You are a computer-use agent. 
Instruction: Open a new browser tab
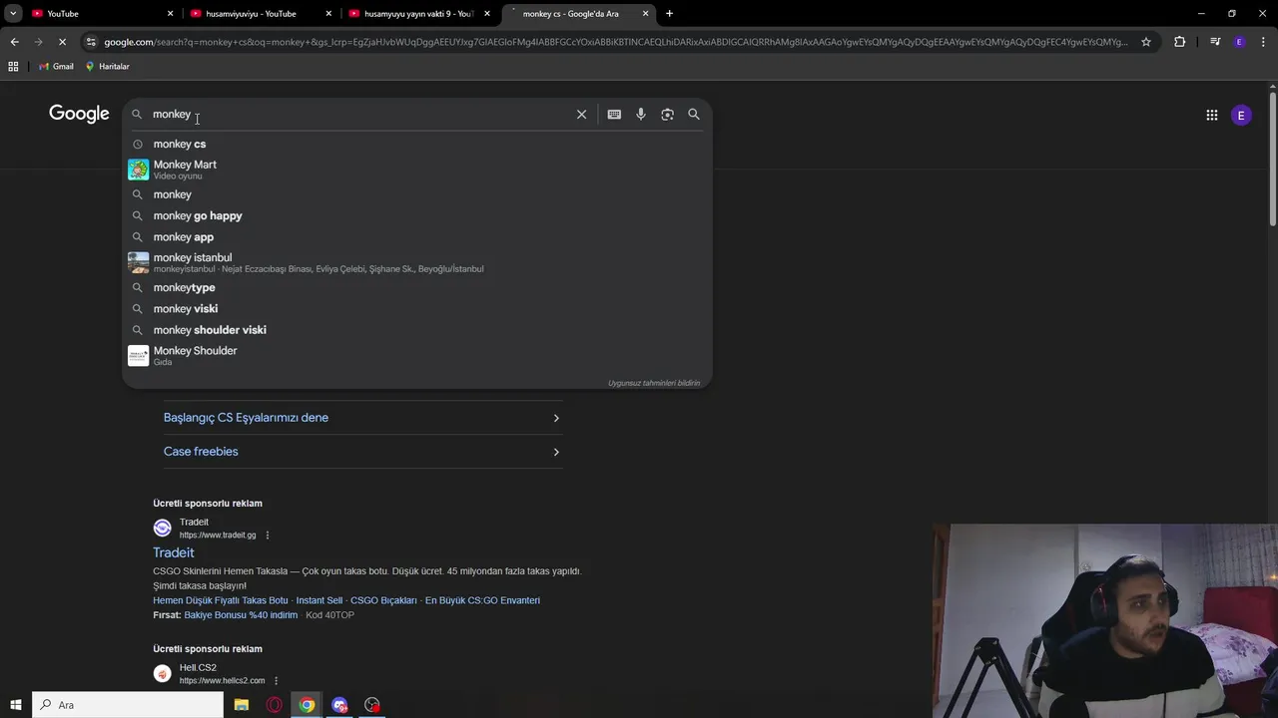[669, 14]
